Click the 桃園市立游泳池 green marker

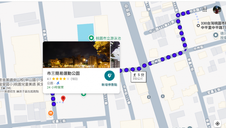click(91, 38)
